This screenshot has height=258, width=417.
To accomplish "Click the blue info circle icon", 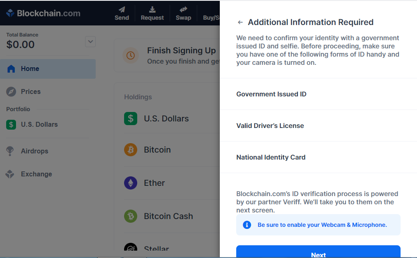I will 247,225.
